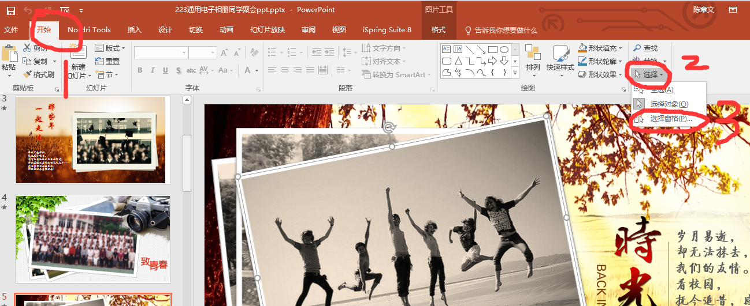This screenshot has width=750, height=306.
Task: Center text in paragraph group
Action: (285, 70)
